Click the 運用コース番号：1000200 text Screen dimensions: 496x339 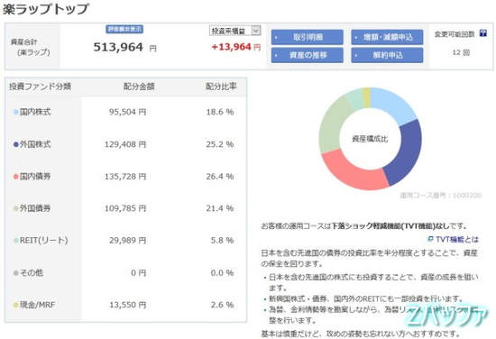click(440, 196)
